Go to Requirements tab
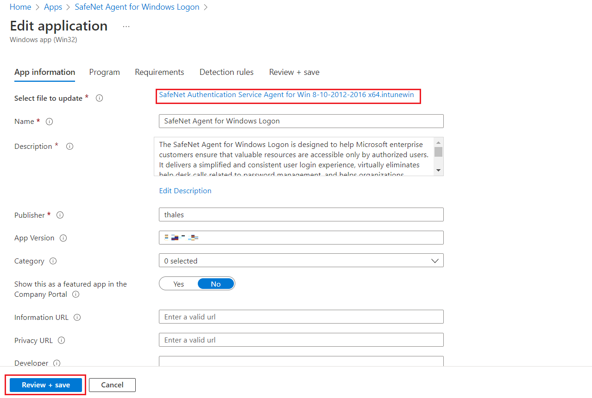 tap(159, 72)
